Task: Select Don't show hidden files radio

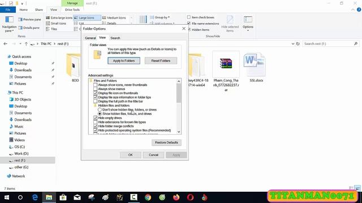Action: [100, 110]
